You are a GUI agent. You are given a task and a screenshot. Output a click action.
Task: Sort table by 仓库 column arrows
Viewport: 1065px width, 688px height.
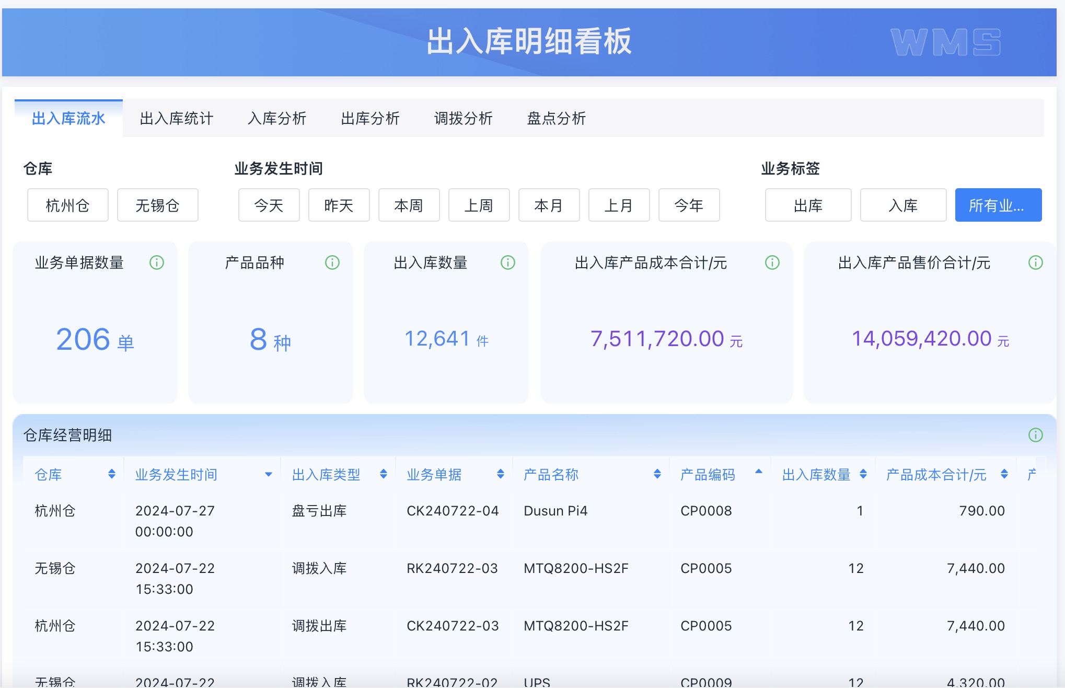coord(112,474)
